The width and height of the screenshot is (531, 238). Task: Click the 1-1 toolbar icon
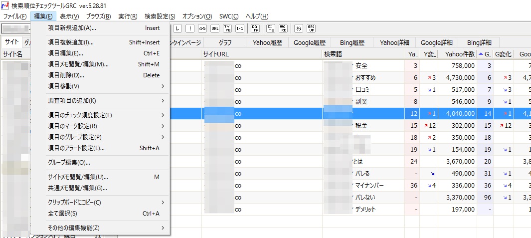[x=240, y=28]
